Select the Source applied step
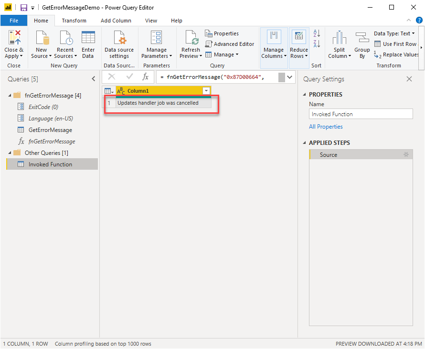Viewport: 425px width, 349px height. point(361,154)
